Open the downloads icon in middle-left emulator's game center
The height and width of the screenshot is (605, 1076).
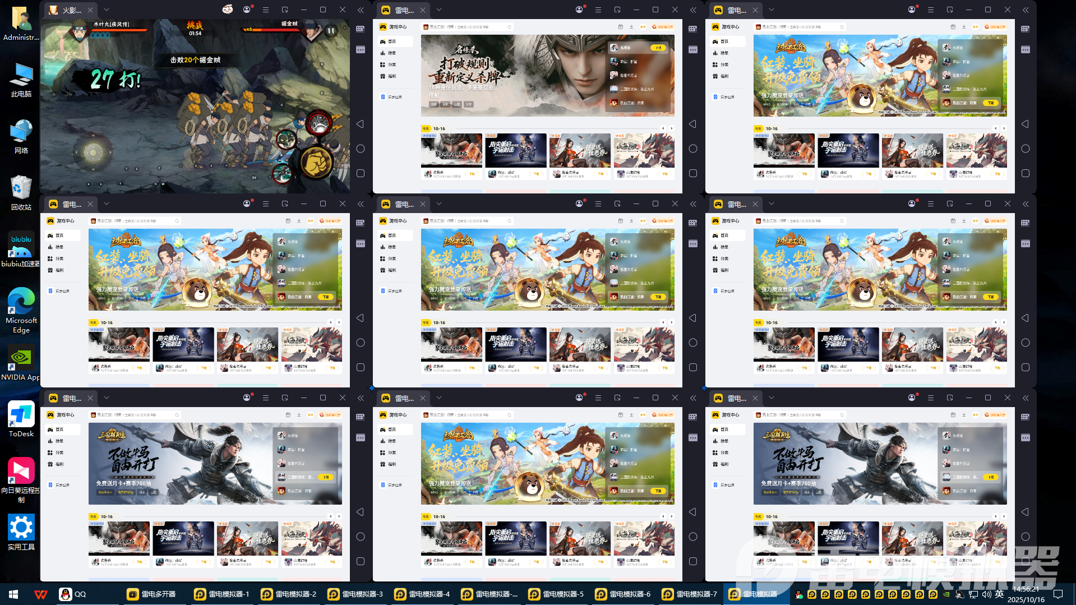click(299, 221)
